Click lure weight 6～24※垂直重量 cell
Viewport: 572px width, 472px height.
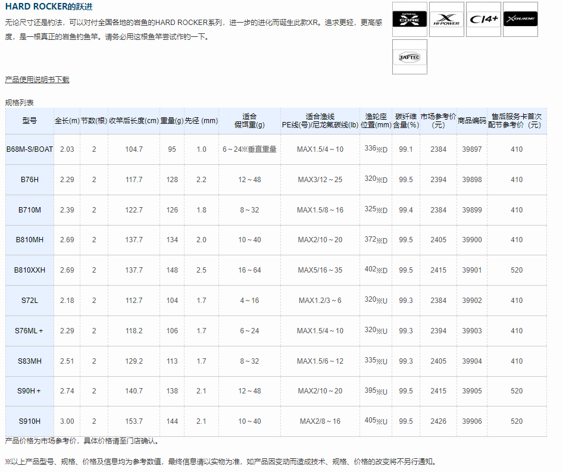click(249, 149)
